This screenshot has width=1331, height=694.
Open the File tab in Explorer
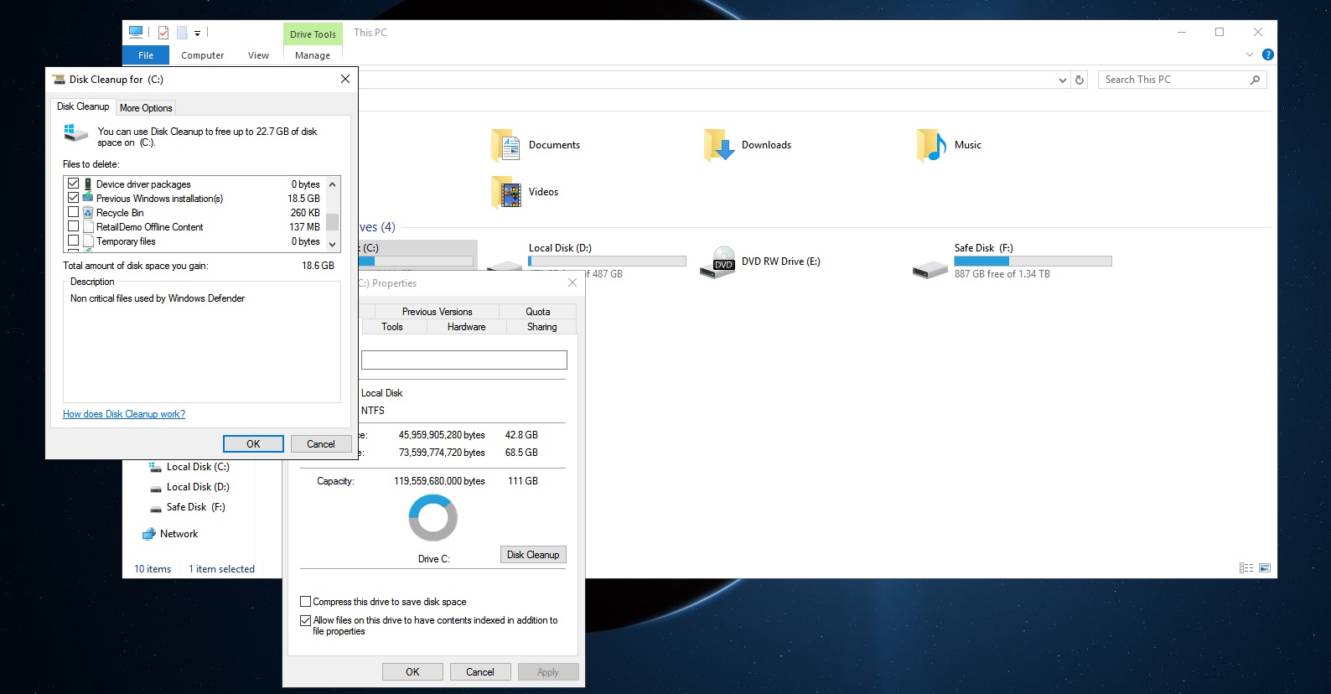click(146, 55)
